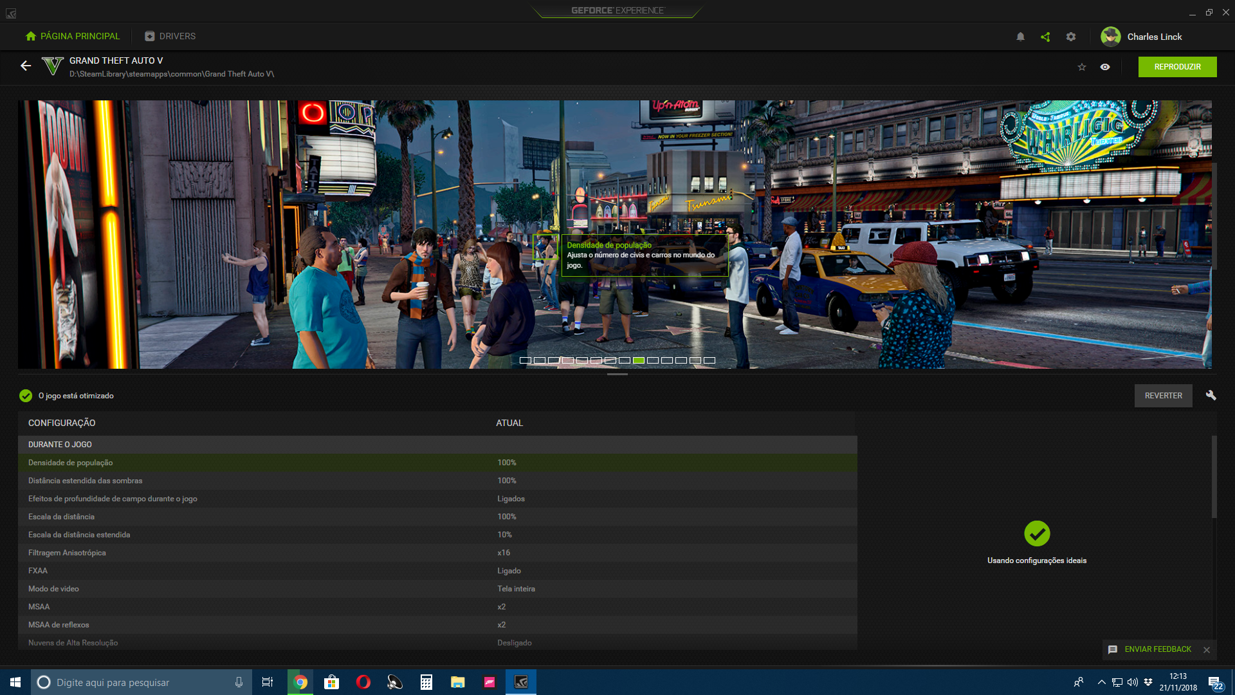This screenshot has width=1235, height=695.
Task: Go back using the left arrow
Action: [26, 66]
